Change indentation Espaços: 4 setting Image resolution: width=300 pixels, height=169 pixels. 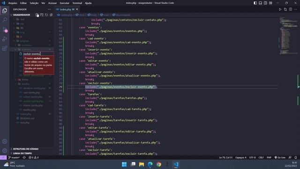pyautogui.click(x=241, y=158)
